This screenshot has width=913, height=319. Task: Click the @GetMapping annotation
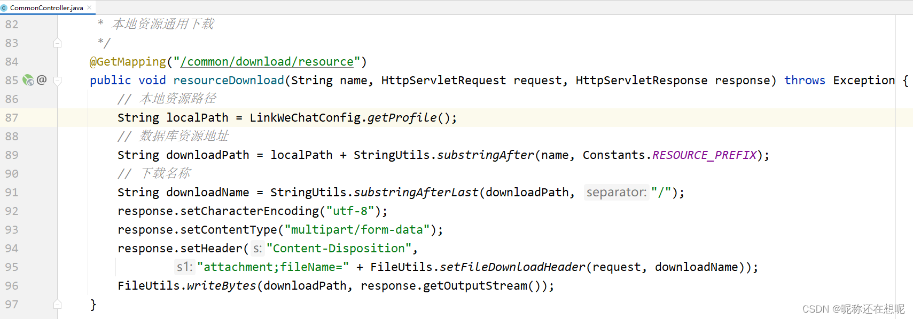(128, 62)
